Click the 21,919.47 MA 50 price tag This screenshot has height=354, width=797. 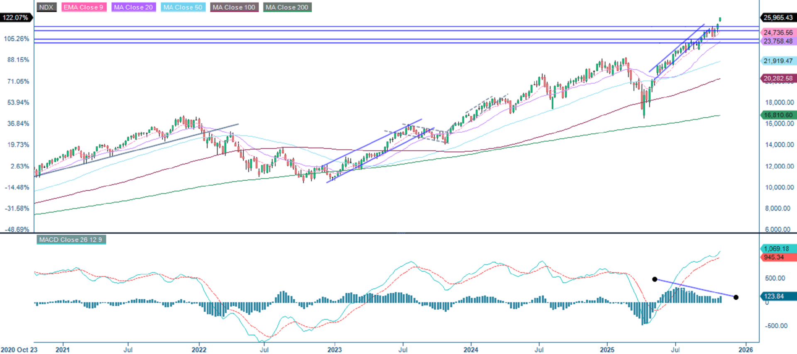778,61
